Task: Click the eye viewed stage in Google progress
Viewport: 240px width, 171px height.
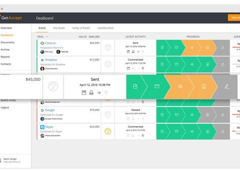Action: click(192, 114)
